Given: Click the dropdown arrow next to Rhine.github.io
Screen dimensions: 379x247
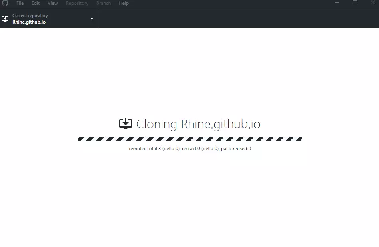Looking at the screenshot, I should click(x=92, y=19).
